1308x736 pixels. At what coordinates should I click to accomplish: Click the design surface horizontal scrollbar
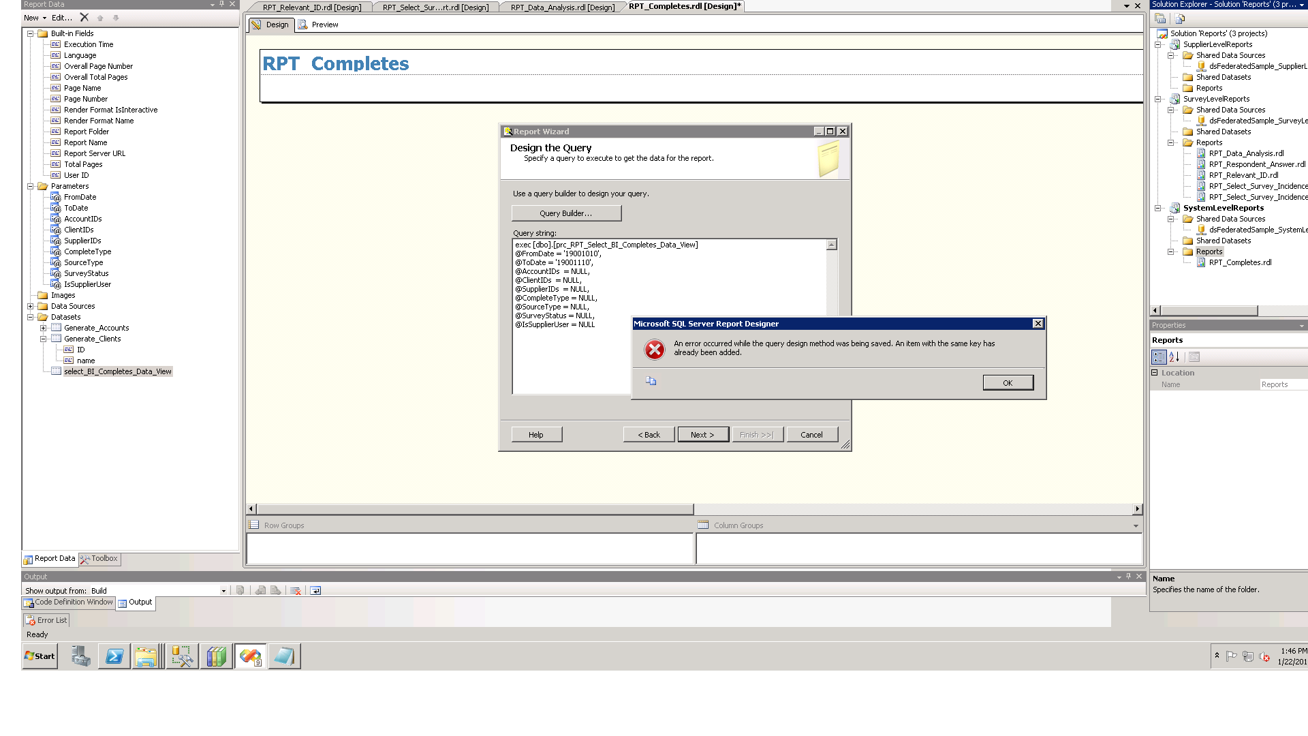click(475, 509)
